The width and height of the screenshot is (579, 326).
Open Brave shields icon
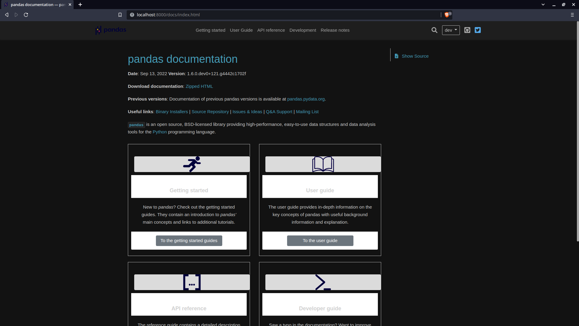(x=447, y=15)
